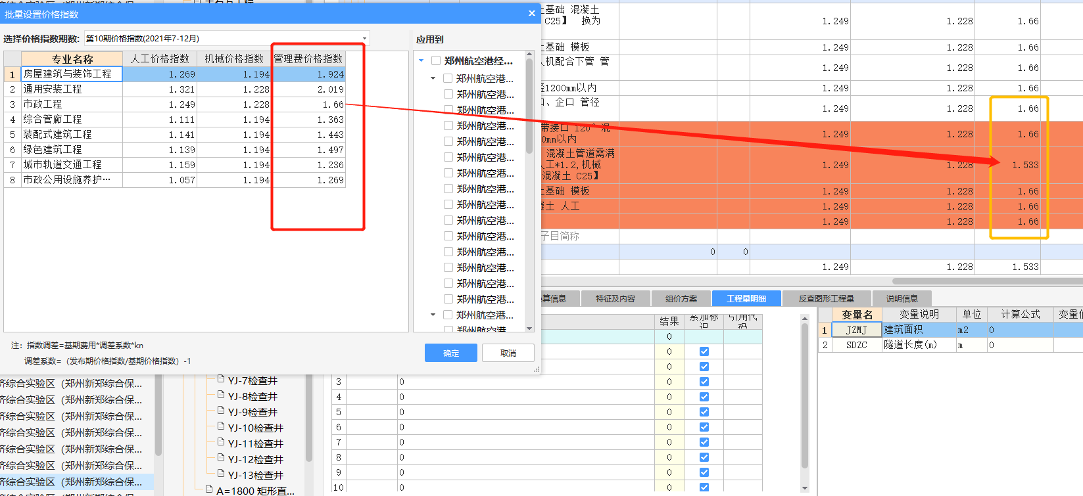Click labor index value 1.321
This screenshot has height=496, width=1083.
160,89
